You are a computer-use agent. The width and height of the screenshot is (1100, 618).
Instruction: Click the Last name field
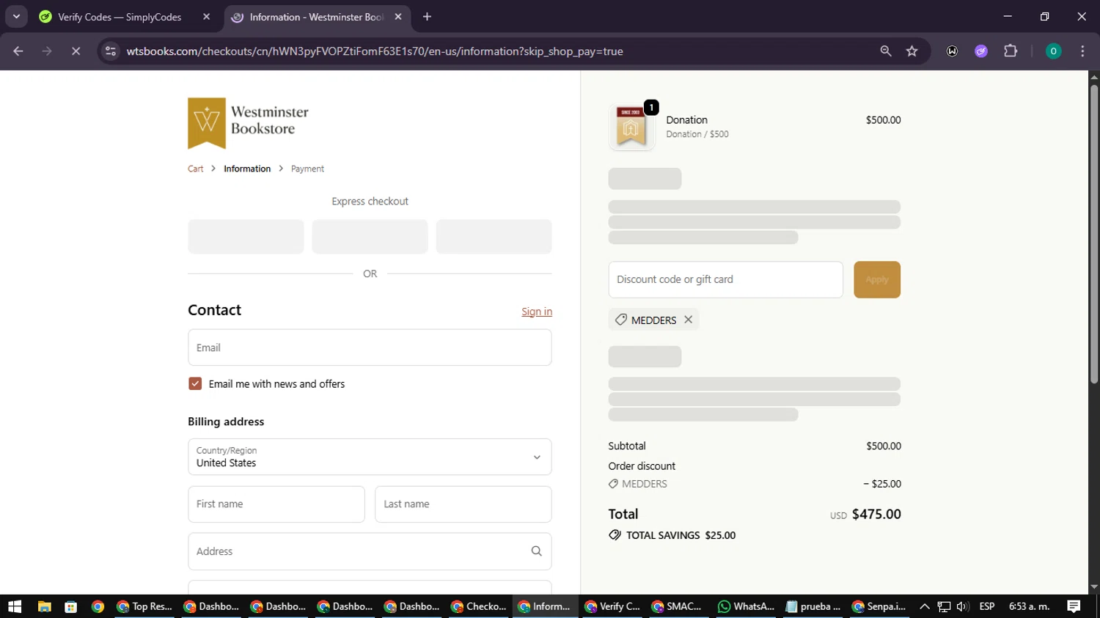463,504
